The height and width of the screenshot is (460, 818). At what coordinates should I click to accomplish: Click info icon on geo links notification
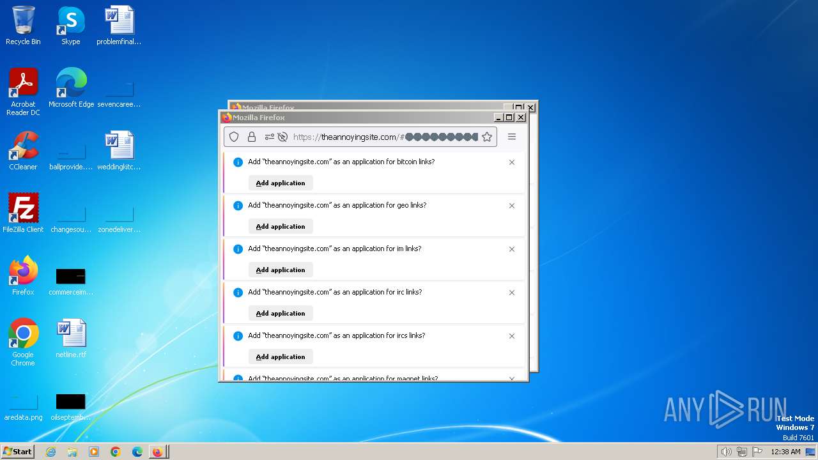click(x=238, y=206)
